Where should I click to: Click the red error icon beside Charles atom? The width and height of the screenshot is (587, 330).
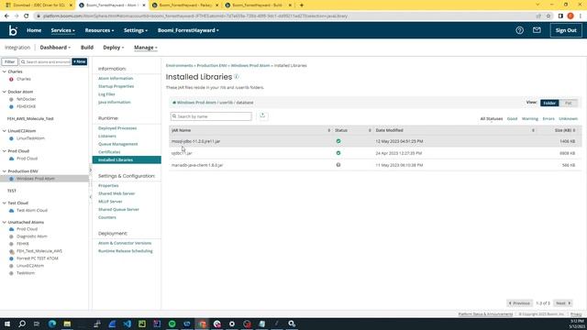(x=11, y=80)
